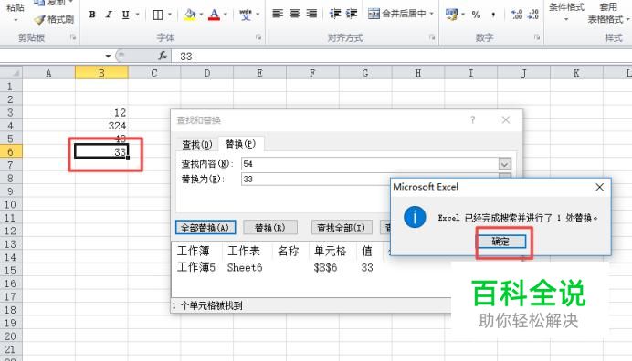Click 确定 in the Microsoft Excel message
The image size is (632, 361).
[x=501, y=242]
